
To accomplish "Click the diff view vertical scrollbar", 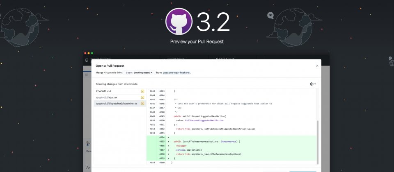I will click(x=318, y=142).
